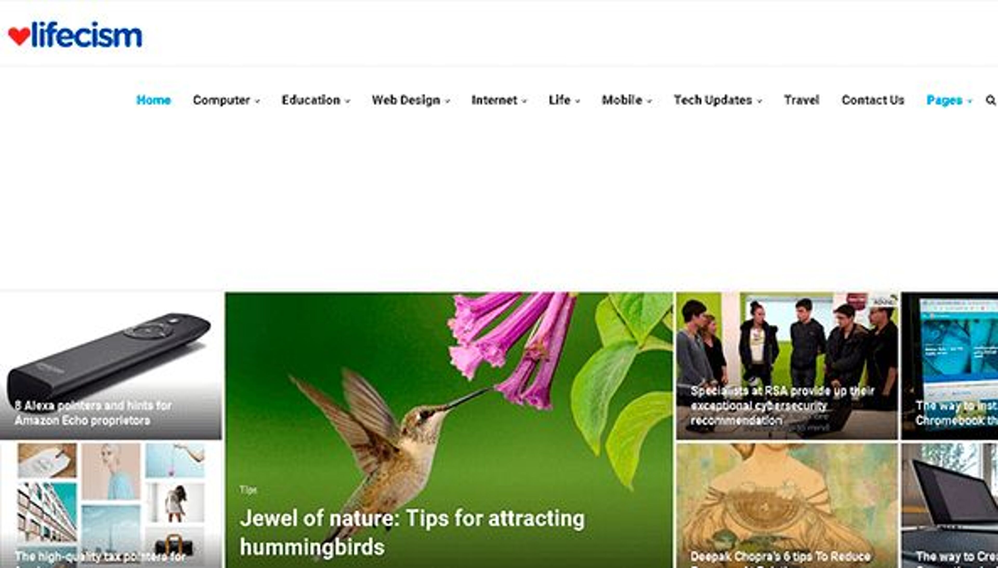Open the Internet menu
The image size is (998, 568).
499,100
